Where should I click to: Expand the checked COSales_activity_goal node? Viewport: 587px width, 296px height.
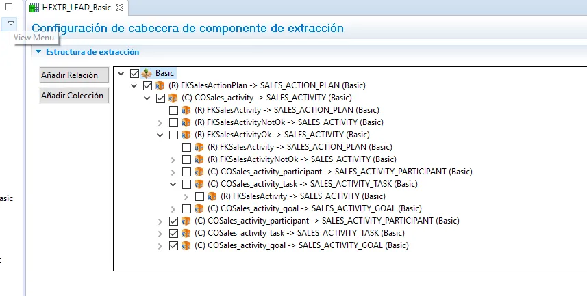(160, 246)
